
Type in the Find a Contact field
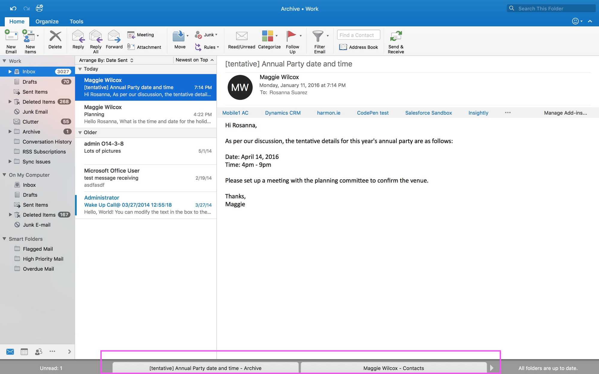pyautogui.click(x=358, y=35)
